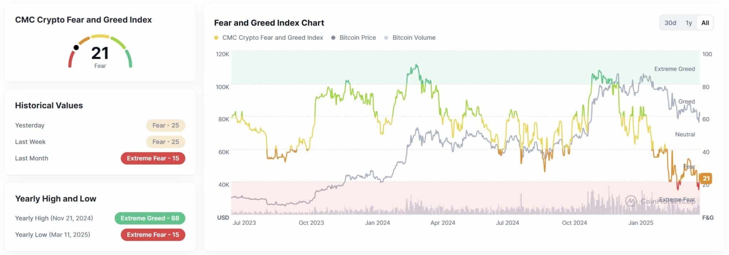The height and width of the screenshot is (255, 729).
Task: Click the Fear and Greed Index Chart title
Action: [269, 23]
